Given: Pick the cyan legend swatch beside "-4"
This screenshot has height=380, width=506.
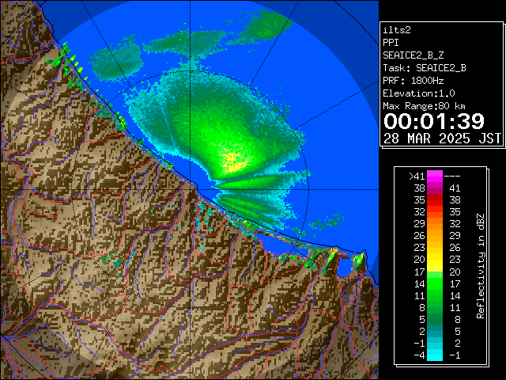Looking at the screenshot, I should click(435, 355).
